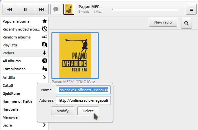Open Compilations list
198x130 pixels.
point(25,69)
